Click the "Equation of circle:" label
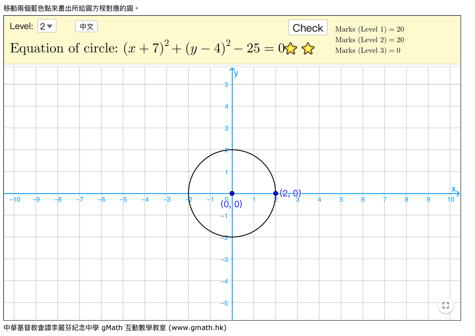Image resolution: width=475 pixels, height=336 pixels. [x=65, y=48]
